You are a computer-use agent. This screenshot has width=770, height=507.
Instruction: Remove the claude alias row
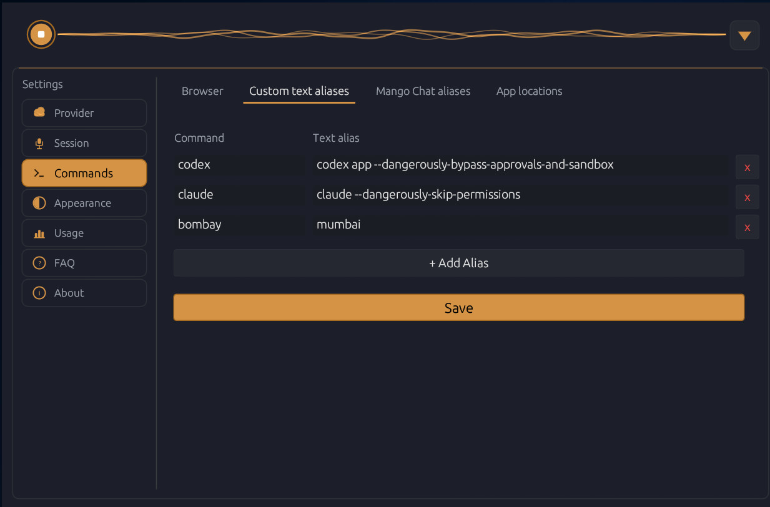pos(747,197)
